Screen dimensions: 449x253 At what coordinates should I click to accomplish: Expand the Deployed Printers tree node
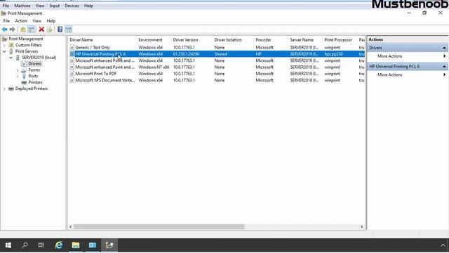pos(4,89)
